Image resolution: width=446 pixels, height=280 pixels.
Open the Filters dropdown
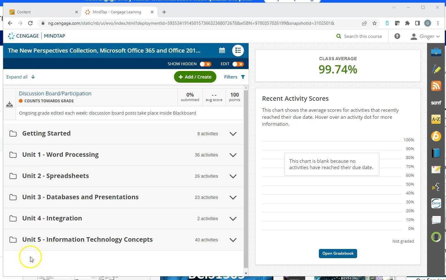tap(234, 77)
